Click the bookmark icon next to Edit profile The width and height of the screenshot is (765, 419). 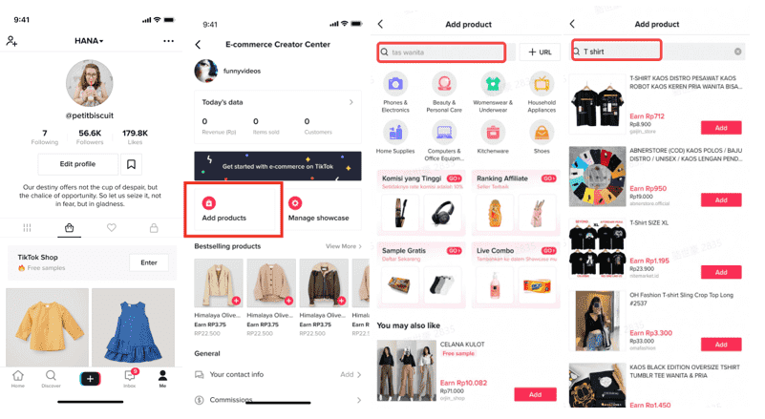point(131,164)
